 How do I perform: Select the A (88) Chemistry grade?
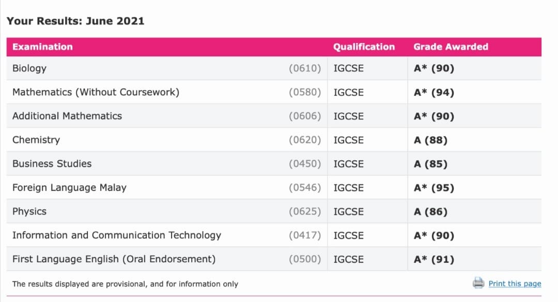point(430,140)
